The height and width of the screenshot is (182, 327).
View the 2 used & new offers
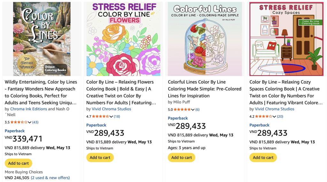(50, 178)
